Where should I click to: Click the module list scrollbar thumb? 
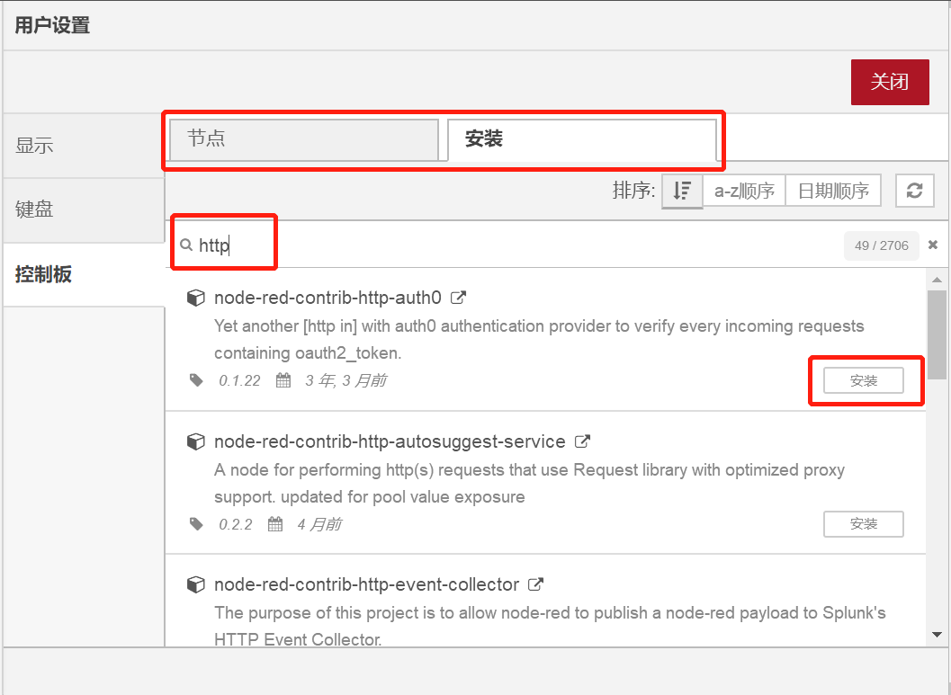[937, 334]
